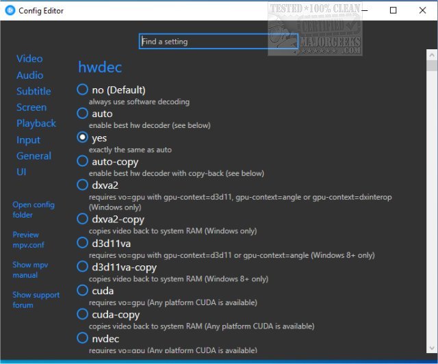
Task: Click the 'hwdec' section heading
Action: coord(100,67)
